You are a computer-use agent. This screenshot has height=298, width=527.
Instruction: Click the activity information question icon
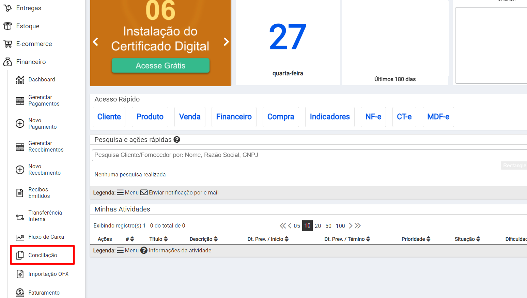(144, 250)
